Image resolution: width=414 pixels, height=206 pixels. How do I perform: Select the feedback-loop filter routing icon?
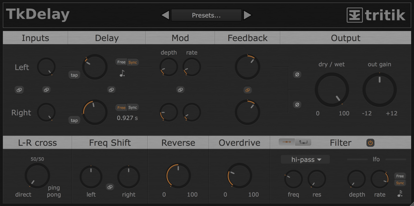click(303, 142)
